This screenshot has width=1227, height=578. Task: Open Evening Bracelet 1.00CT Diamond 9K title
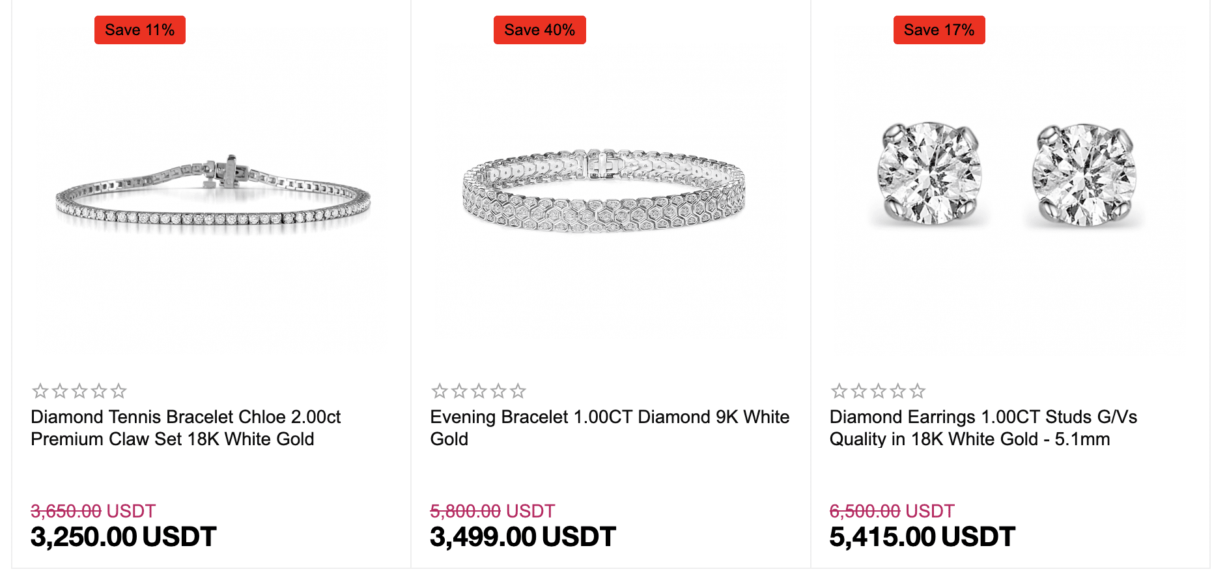pos(610,428)
